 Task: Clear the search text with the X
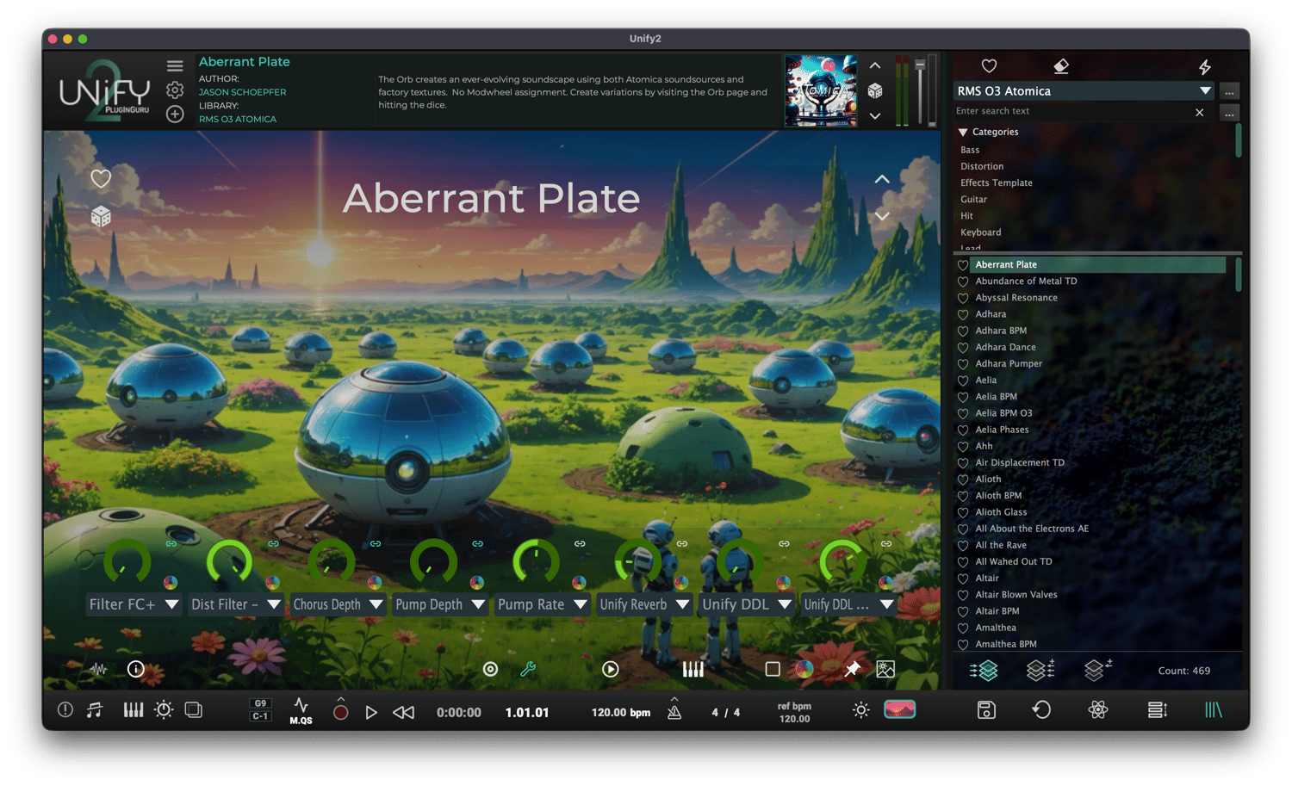[x=1199, y=112]
